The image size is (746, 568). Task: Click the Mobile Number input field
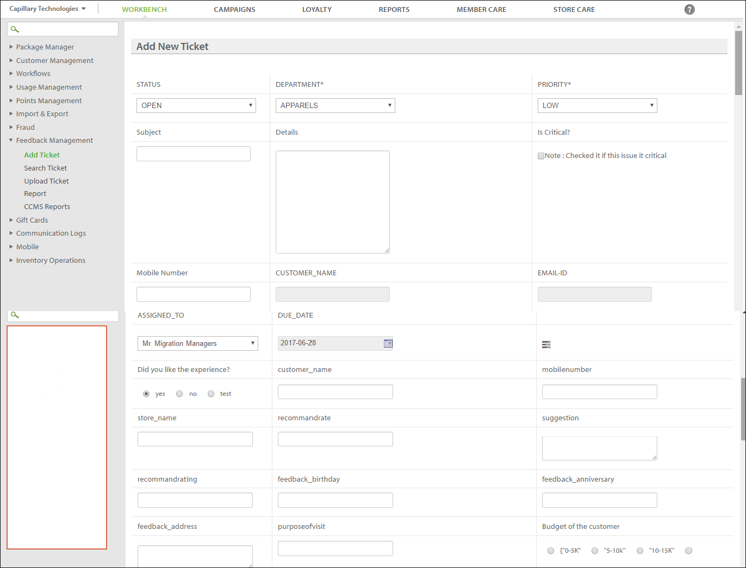click(194, 294)
